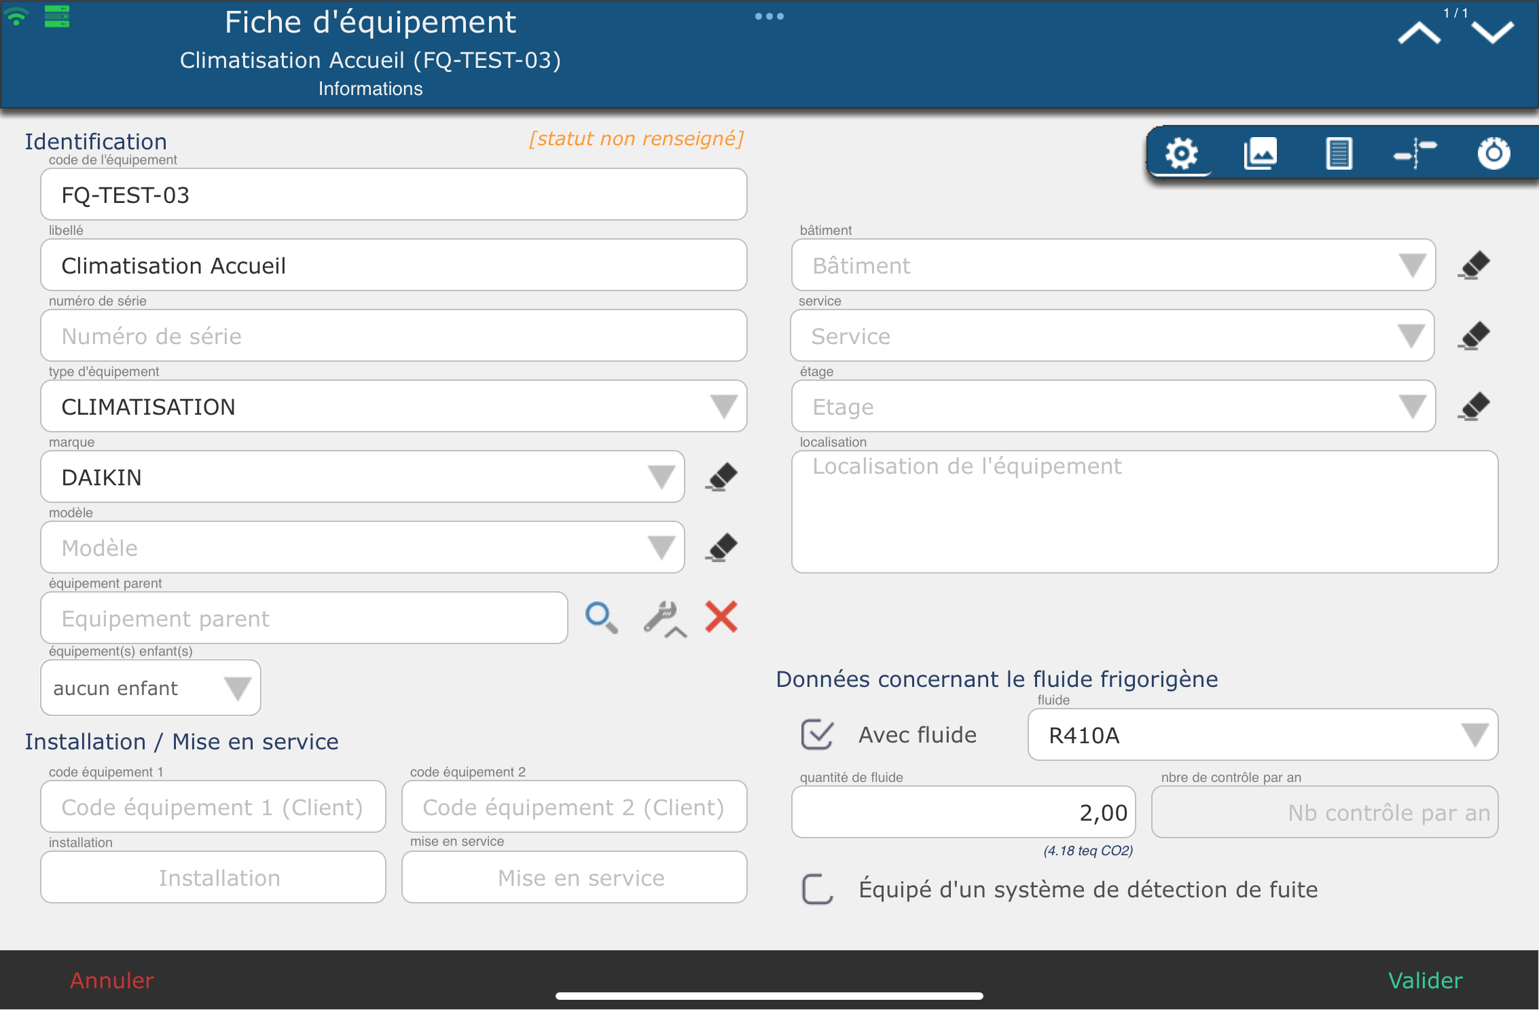Open the three-dots menu at the top
Image resolution: width=1539 pixels, height=1010 pixels.
click(769, 16)
